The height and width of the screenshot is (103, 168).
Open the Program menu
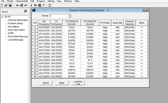tap(41, 1)
